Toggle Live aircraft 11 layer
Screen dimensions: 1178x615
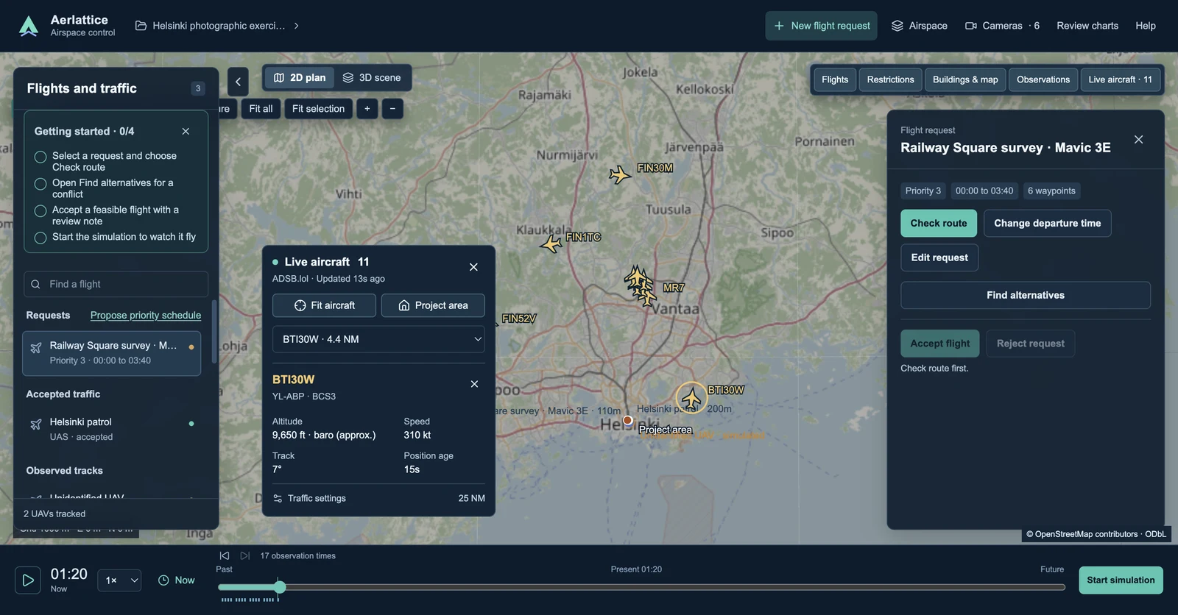point(1121,79)
